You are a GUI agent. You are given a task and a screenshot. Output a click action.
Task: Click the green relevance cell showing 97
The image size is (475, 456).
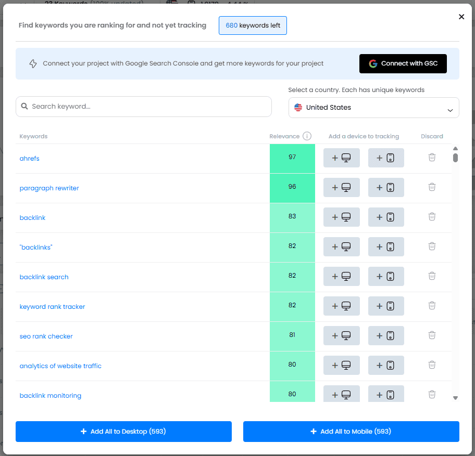292,157
